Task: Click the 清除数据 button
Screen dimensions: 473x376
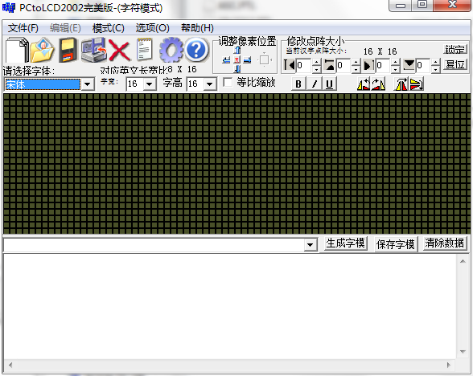Action: 444,243
